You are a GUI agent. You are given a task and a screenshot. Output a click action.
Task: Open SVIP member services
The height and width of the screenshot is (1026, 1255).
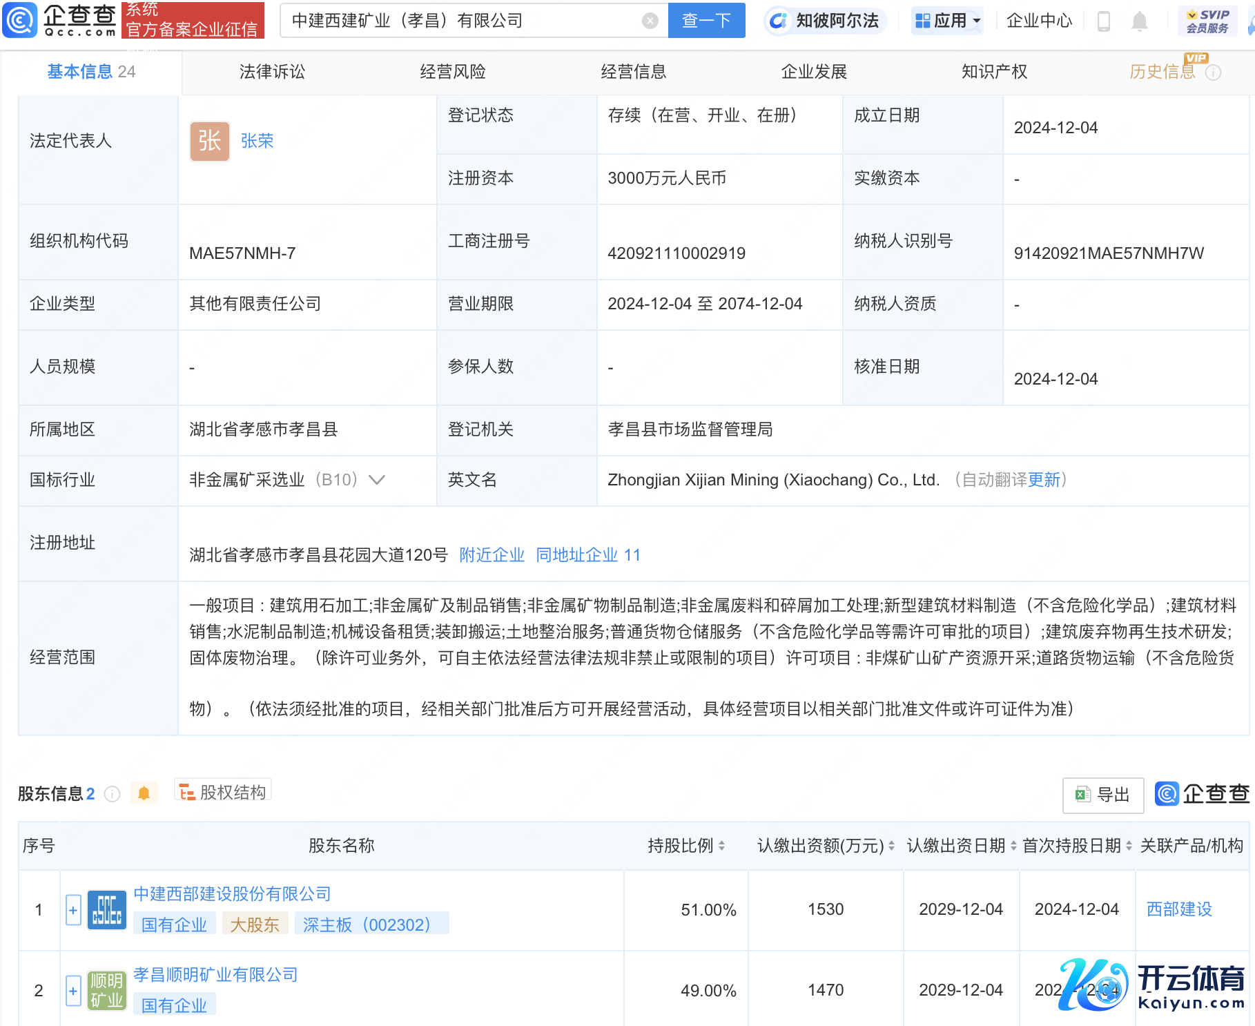[1207, 21]
